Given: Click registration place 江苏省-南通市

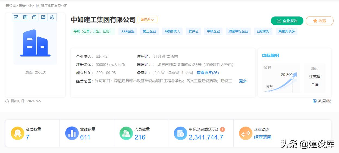Looking at the screenshot, I should [x=166, y=57].
